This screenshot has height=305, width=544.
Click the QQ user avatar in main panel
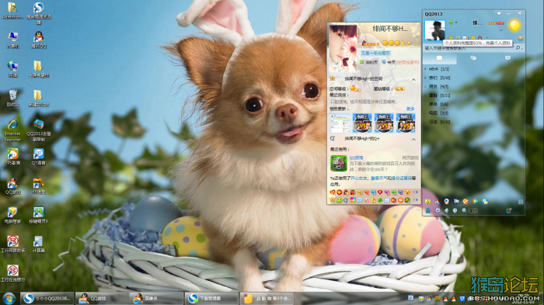coord(434,29)
